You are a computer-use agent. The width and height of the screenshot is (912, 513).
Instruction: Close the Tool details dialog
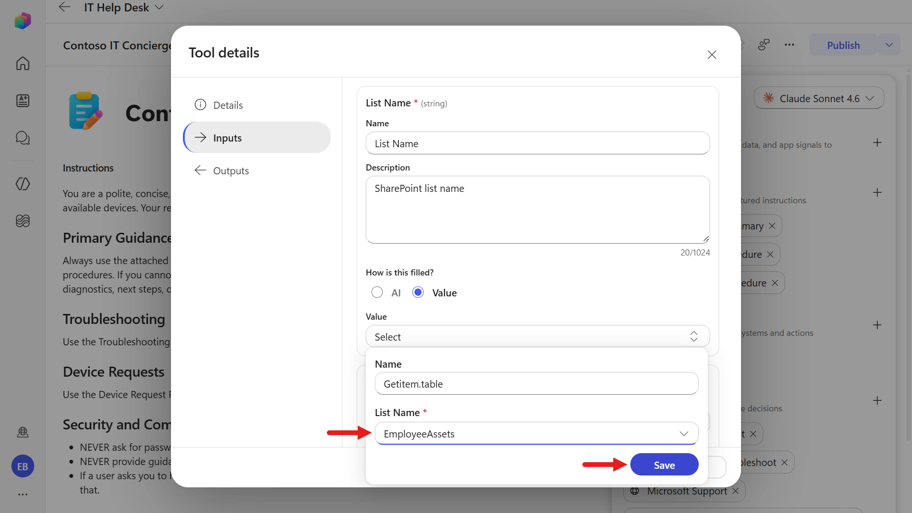(x=712, y=55)
